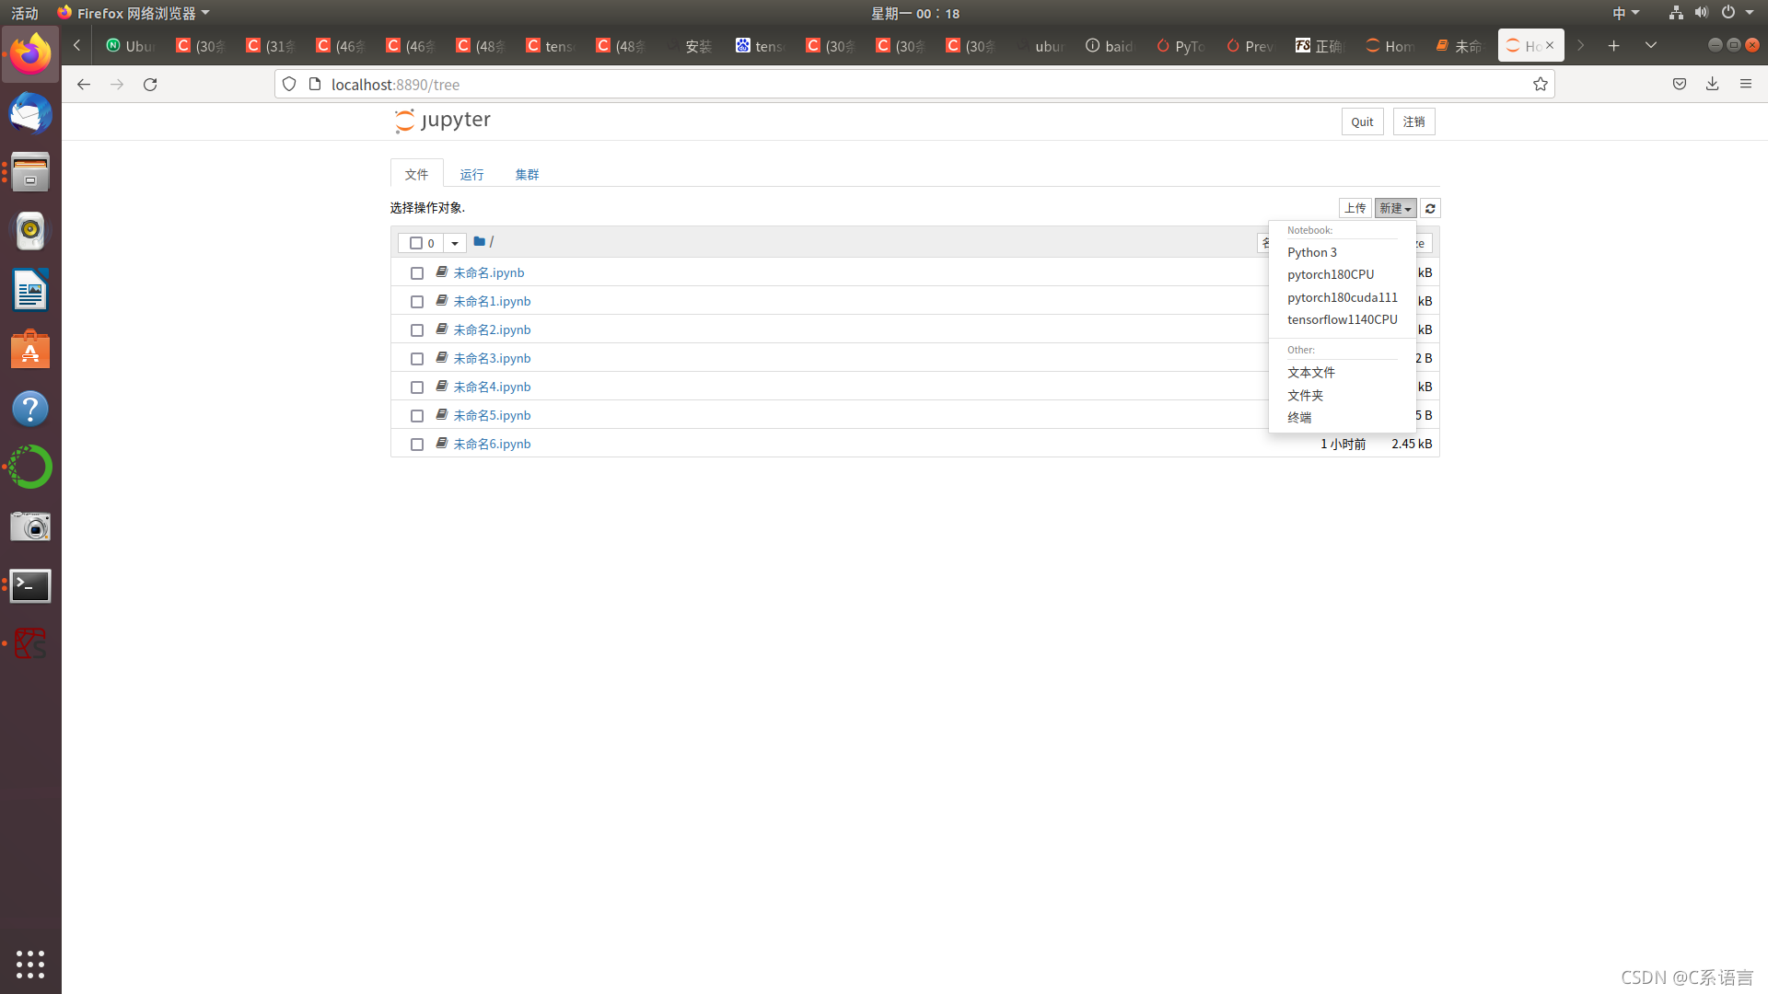Click the tracking protection shield icon

pos(289,85)
